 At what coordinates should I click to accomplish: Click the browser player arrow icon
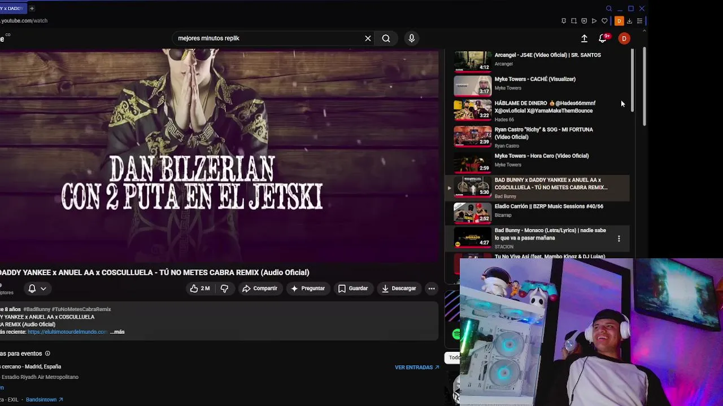point(594,21)
